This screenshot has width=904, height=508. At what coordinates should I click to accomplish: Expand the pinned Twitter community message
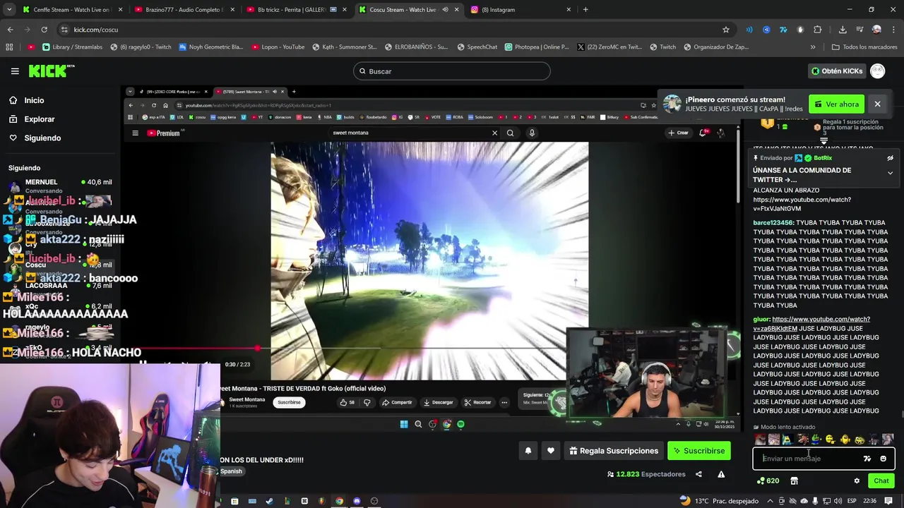[x=890, y=173]
